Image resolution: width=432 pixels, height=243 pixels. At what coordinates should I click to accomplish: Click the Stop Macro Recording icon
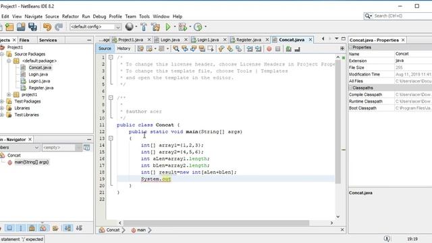[x=278, y=49]
